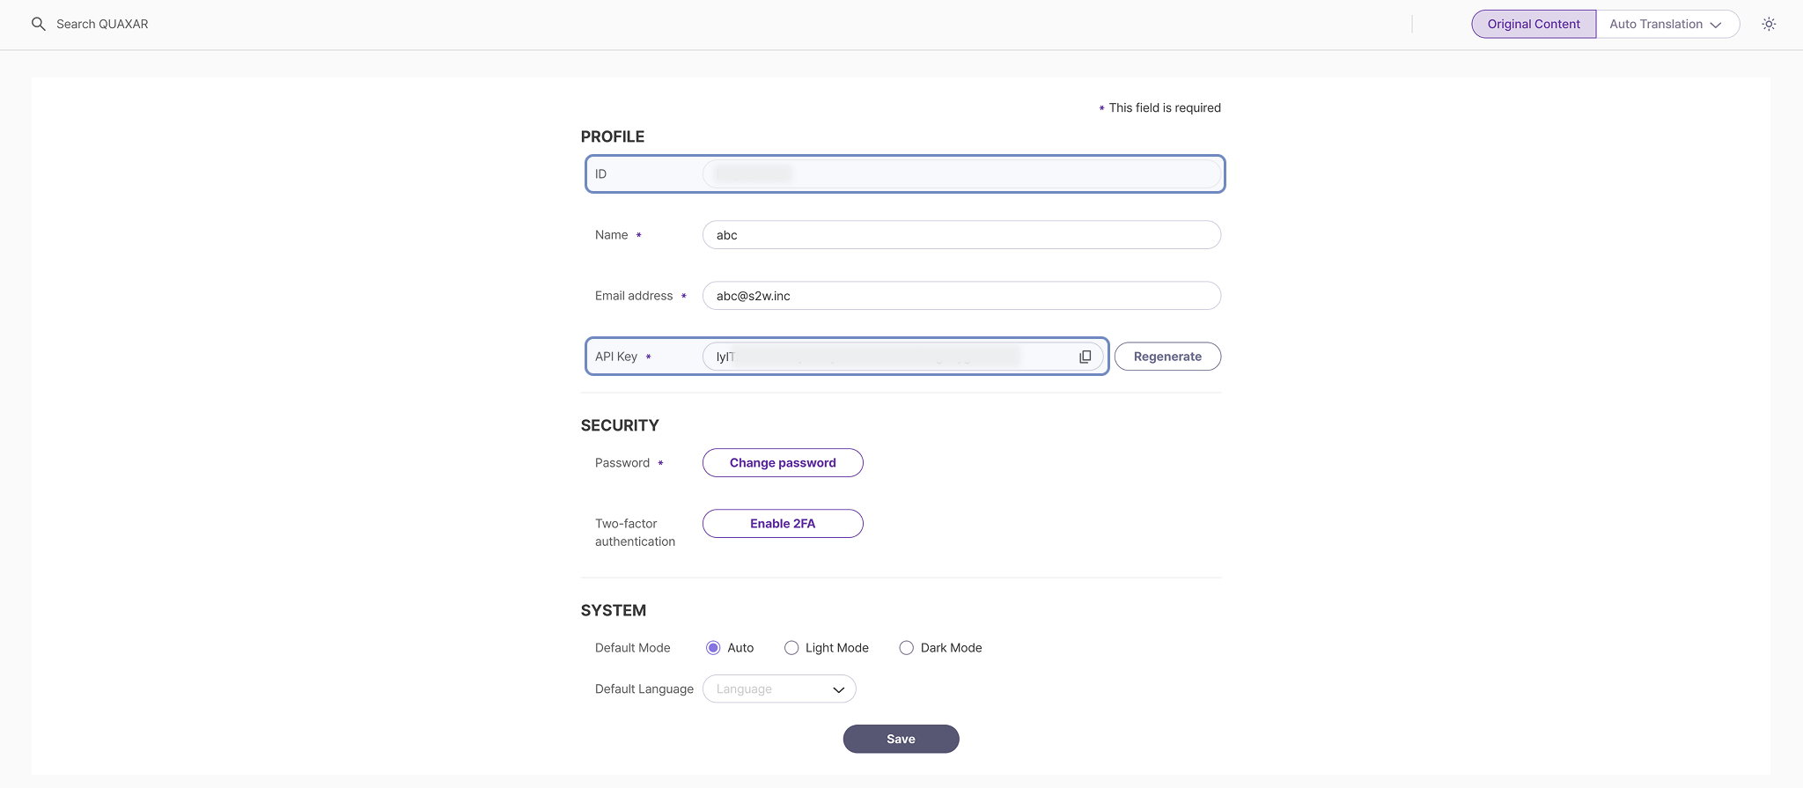The image size is (1803, 788).
Task: Save the profile settings
Action: tap(901, 739)
